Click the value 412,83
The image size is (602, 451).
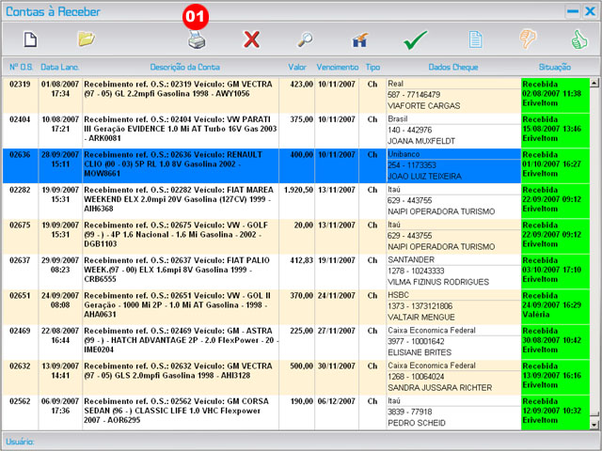(301, 261)
